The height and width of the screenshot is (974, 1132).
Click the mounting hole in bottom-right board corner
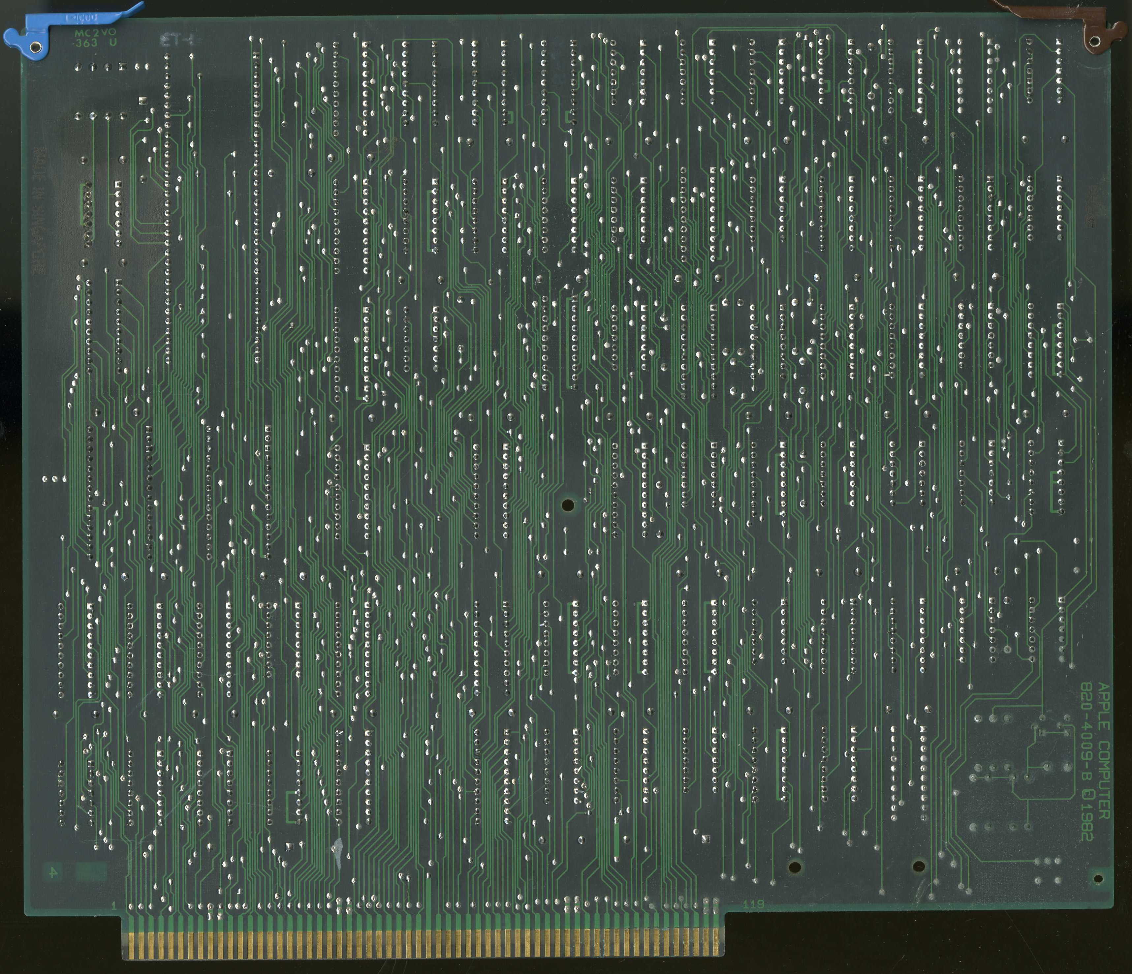pyautogui.click(x=1098, y=878)
